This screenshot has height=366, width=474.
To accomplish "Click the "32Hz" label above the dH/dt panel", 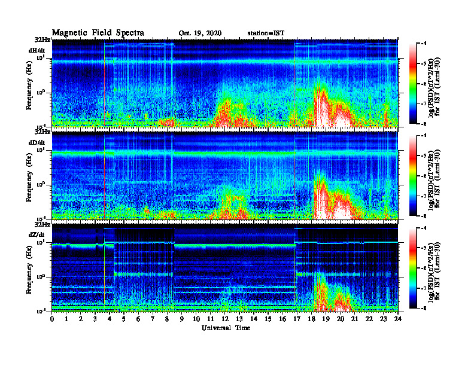I will tap(42, 39).
